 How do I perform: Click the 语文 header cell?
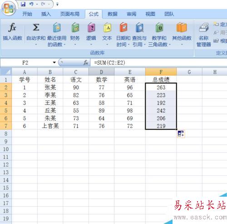pos(76,80)
